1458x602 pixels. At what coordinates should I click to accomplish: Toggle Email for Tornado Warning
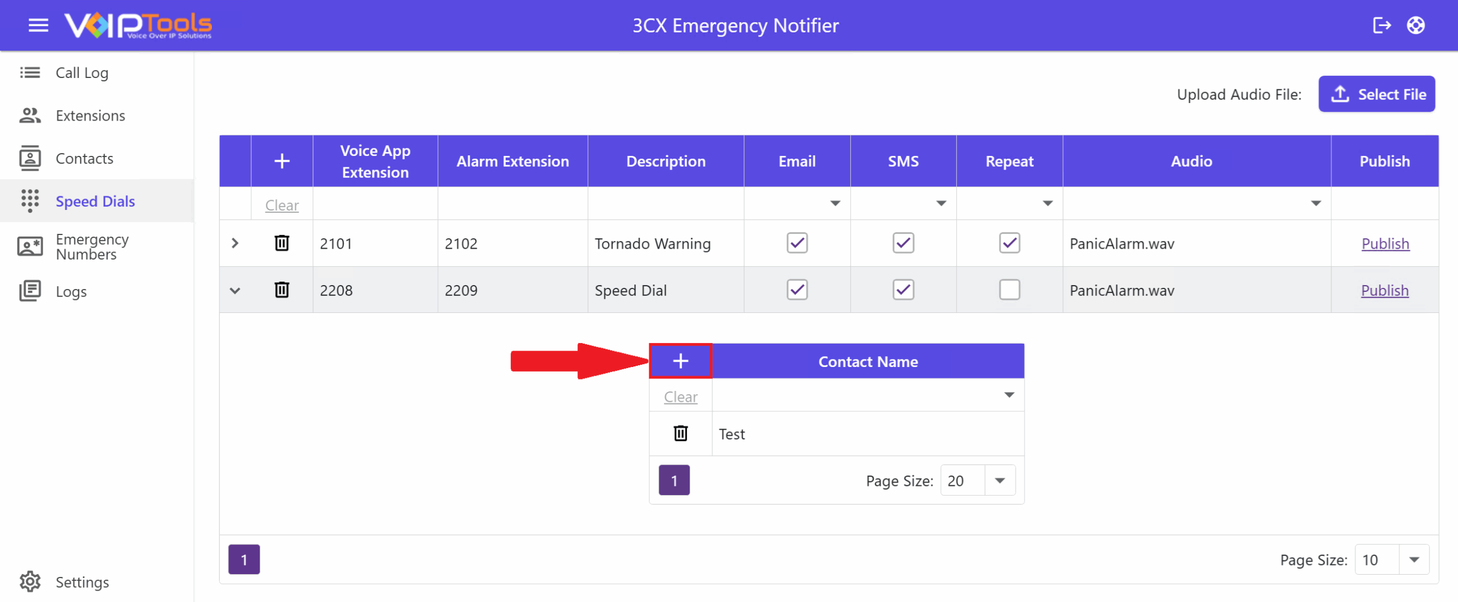(797, 243)
